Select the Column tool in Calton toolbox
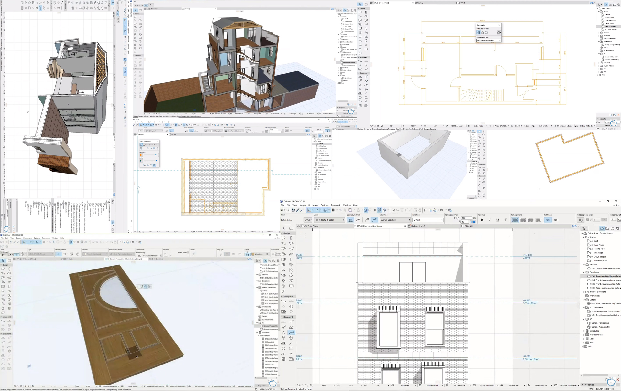 [291, 238]
